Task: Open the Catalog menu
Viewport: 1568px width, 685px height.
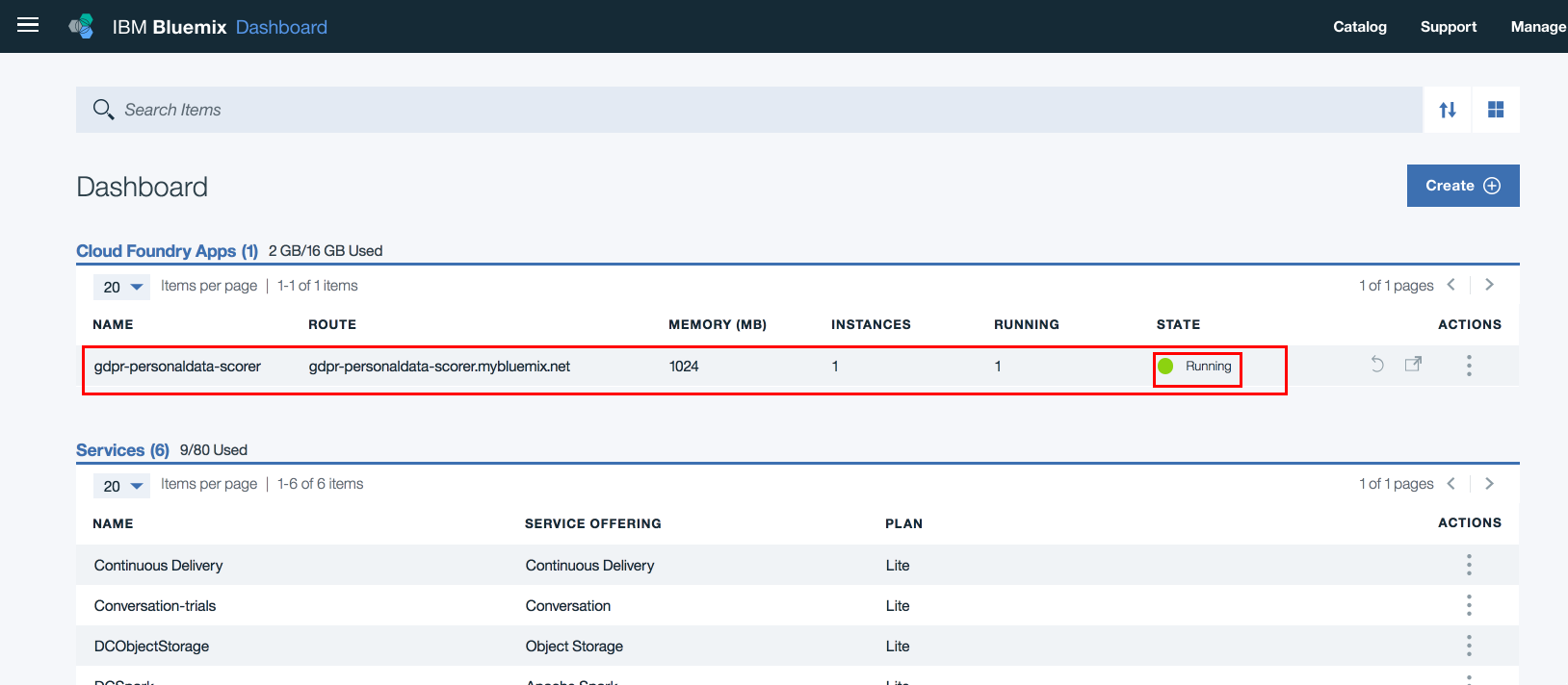Action: tap(1360, 27)
